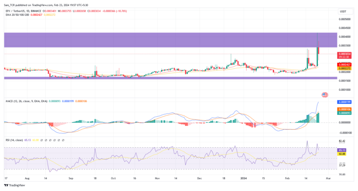The height and width of the screenshot is (191, 358).
Task: Click the 0.0000000 MACD scale label
Action: pos(344,123)
